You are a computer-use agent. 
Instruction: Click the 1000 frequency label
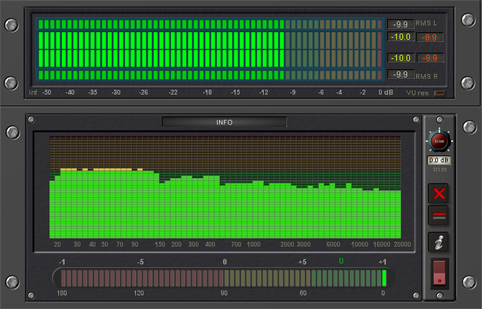point(253,245)
